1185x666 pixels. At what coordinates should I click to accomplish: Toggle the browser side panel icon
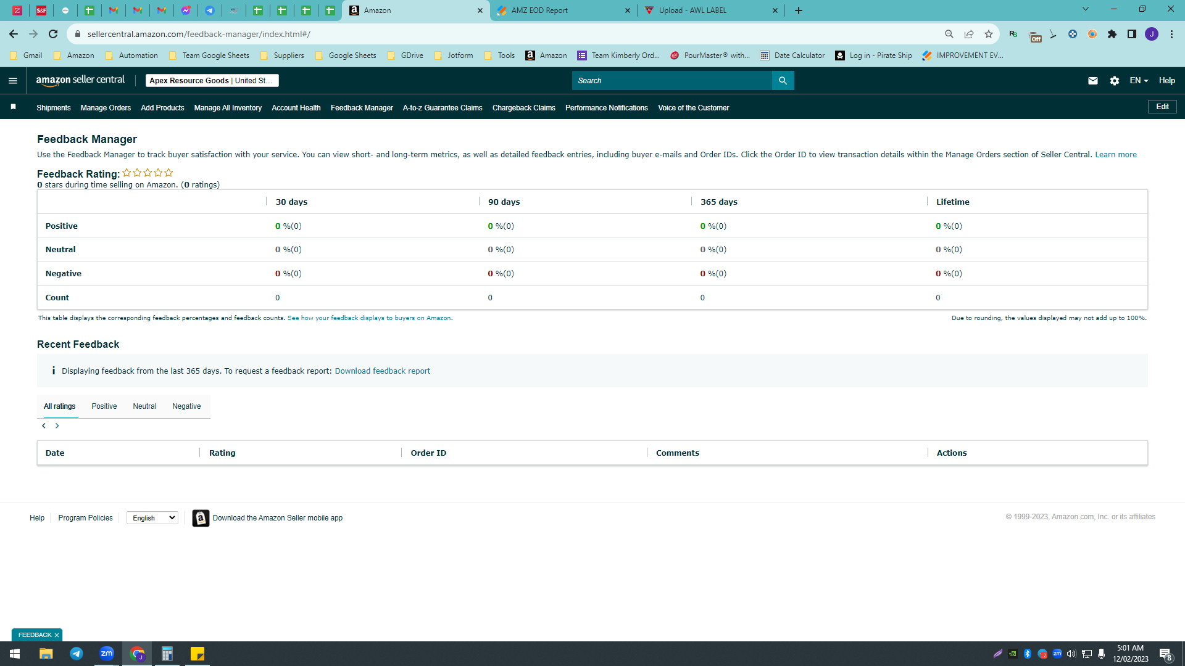click(1132, 34)
